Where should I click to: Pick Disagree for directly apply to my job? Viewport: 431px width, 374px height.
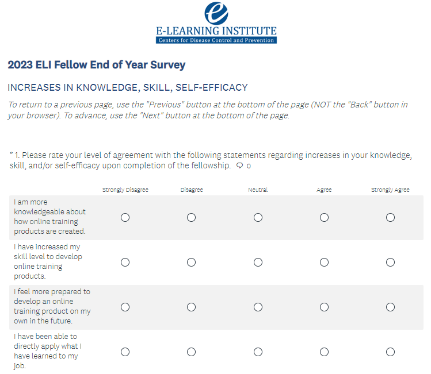click(191, 352)
